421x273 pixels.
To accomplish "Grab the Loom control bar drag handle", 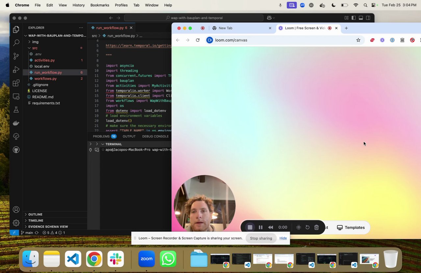I will (299, 227).
